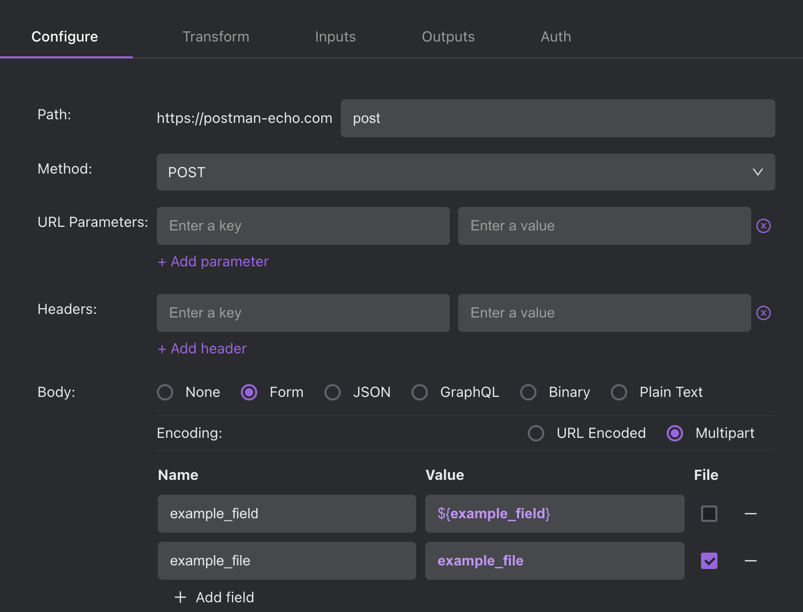803x612 pixels.
Task: Delete the example_field row using minus icon
Action: point(750,514)
